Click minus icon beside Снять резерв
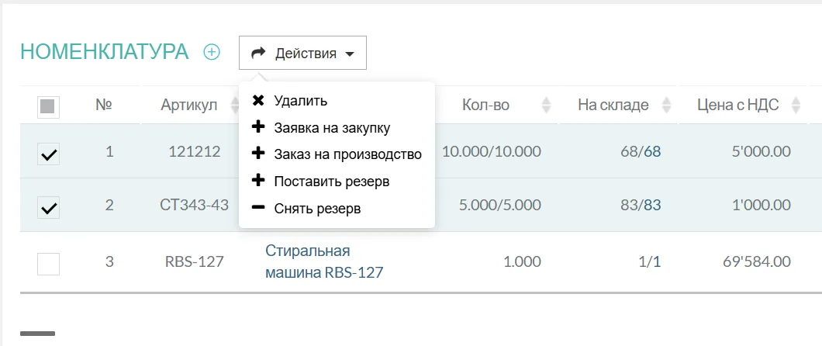 [258, 208]
